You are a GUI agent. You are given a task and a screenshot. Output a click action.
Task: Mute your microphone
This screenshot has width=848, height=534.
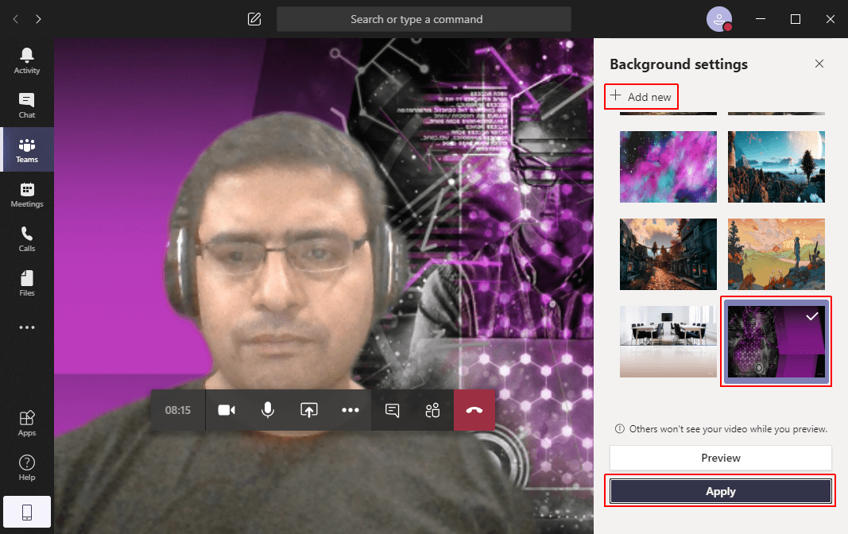point(268,410)
